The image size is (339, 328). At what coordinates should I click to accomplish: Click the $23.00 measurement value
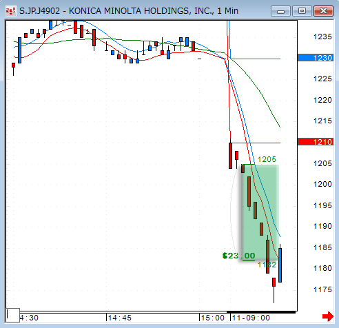(238, 256)
